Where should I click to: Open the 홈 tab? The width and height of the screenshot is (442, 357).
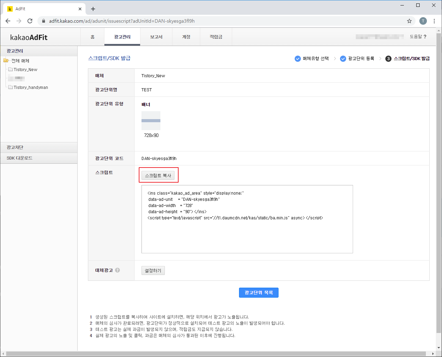coord(92,37)
